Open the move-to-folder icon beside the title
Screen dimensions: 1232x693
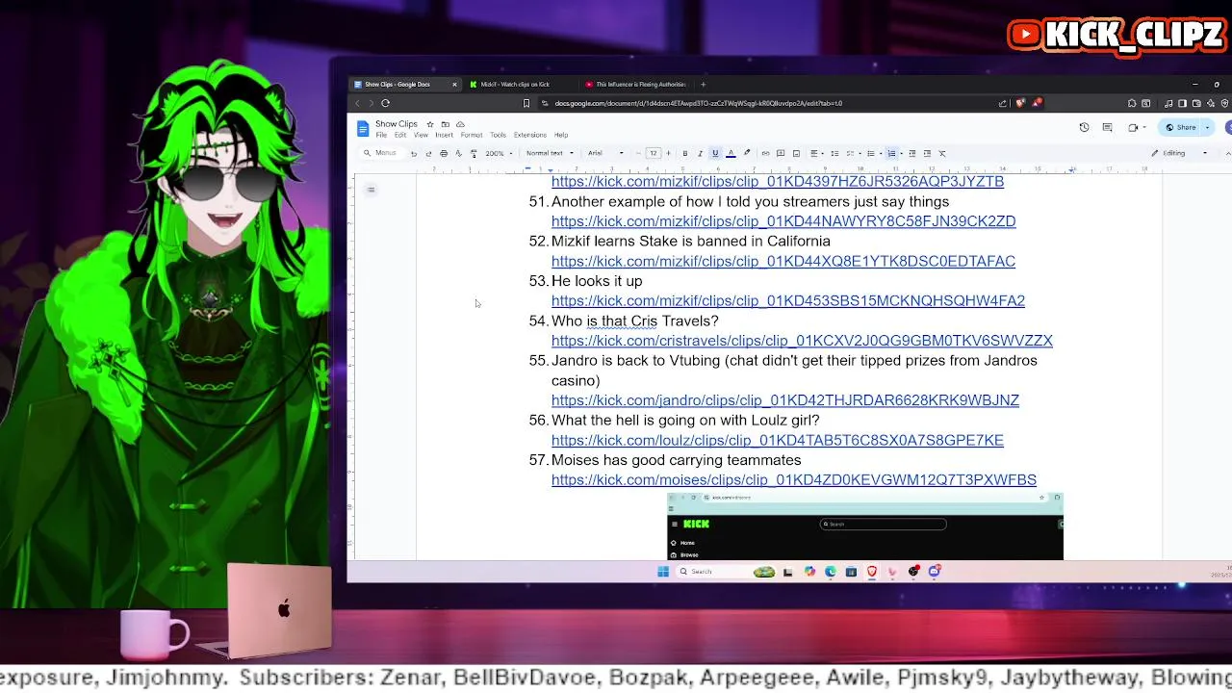445,124
